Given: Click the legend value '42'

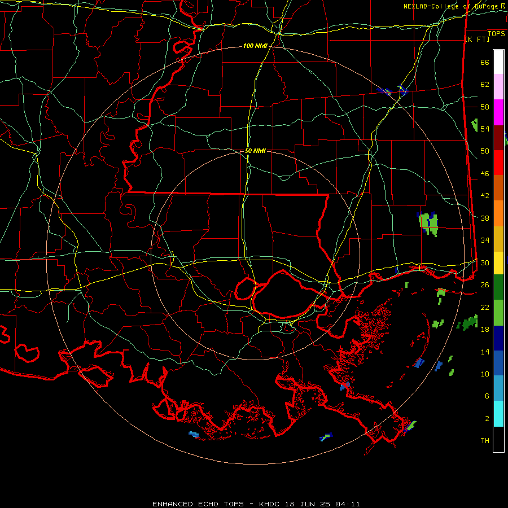Looking at the screenshot, I should (485, 196).
